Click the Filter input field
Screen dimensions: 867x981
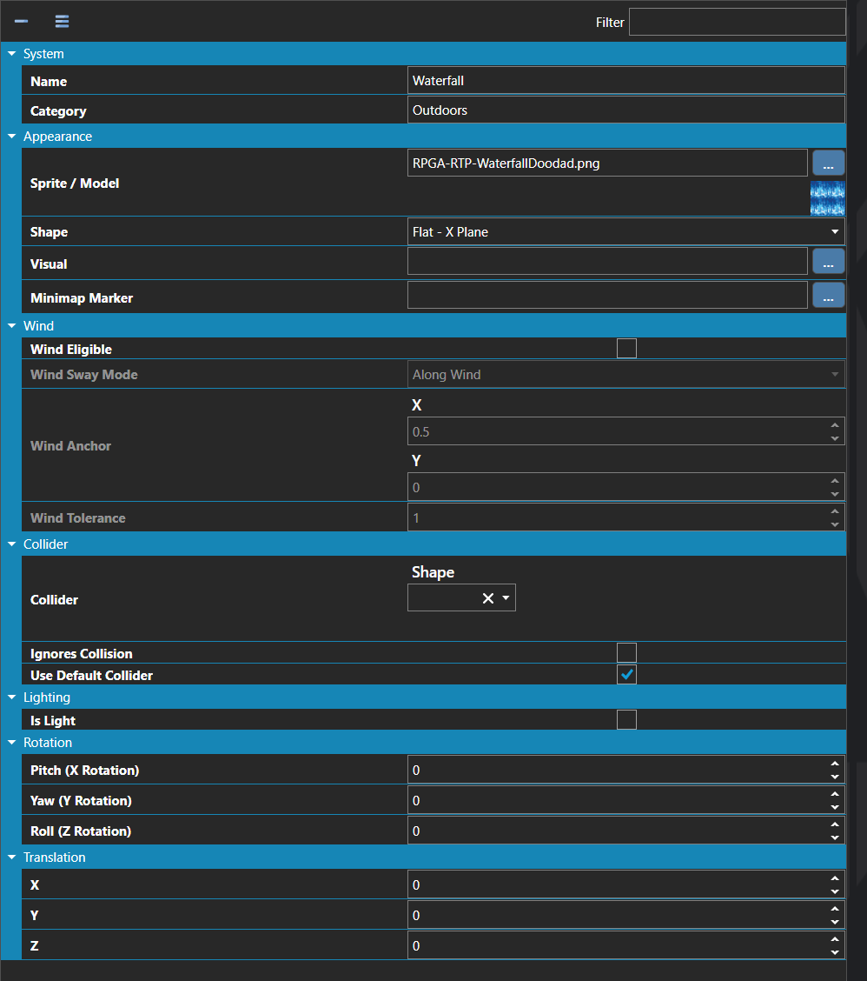click(x=737, y=22)
